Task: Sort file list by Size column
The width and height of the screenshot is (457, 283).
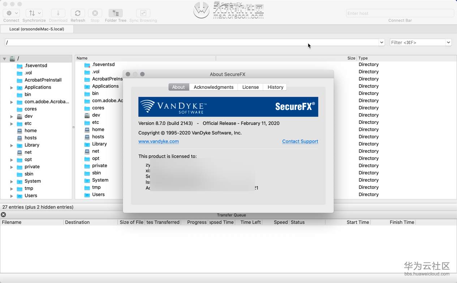Action: [286, 58]
